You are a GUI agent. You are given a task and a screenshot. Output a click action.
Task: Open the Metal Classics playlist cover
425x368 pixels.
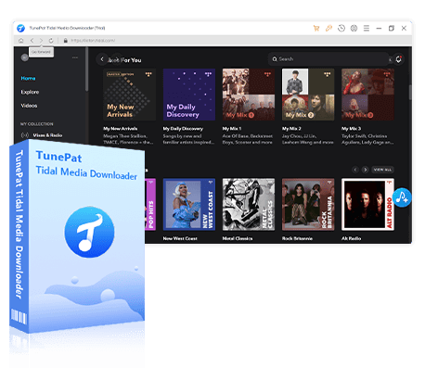click(249, 204)
